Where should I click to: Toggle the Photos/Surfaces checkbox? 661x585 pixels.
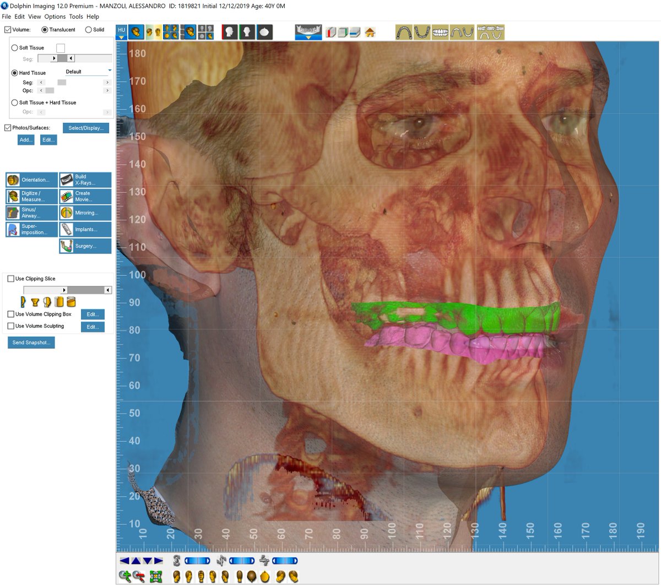8,128
